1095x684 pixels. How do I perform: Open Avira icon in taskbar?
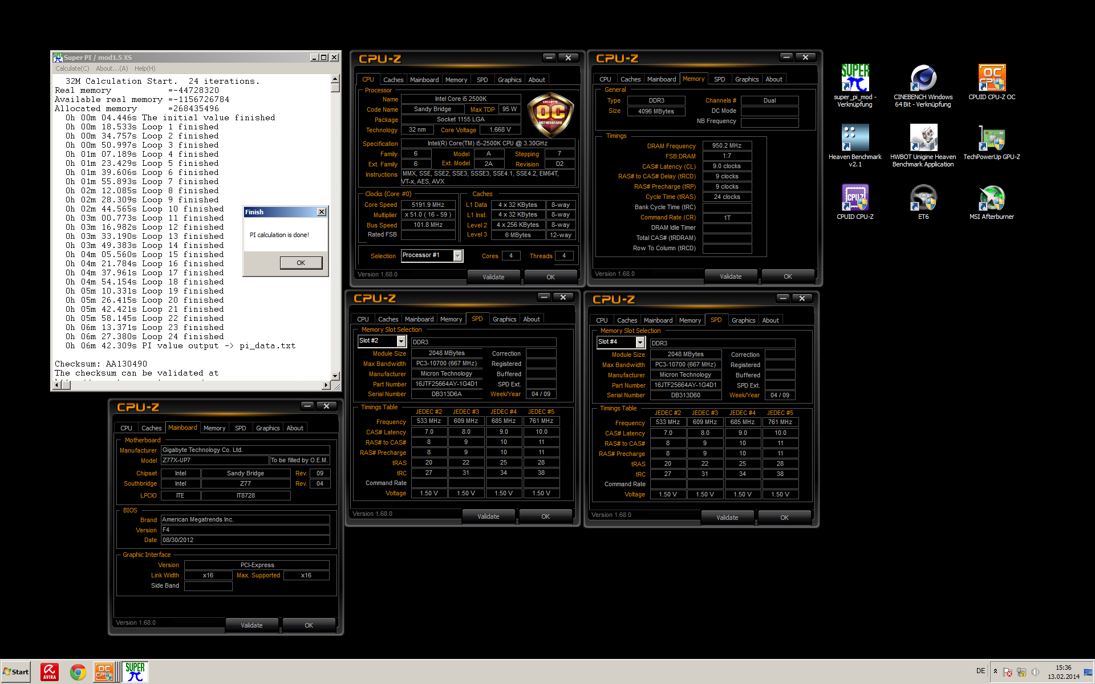tap(50, 672)
